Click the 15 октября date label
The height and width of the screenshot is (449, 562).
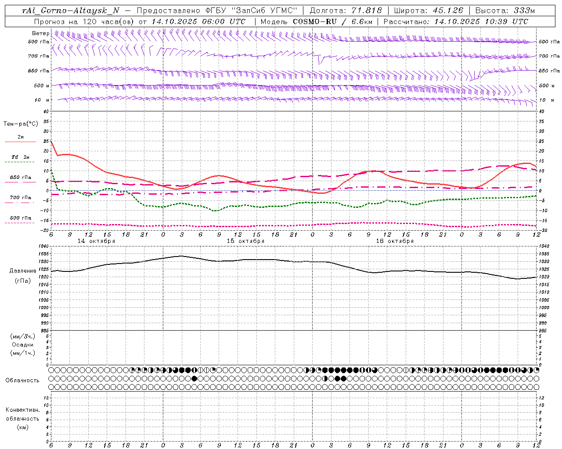tap(245, 241)
